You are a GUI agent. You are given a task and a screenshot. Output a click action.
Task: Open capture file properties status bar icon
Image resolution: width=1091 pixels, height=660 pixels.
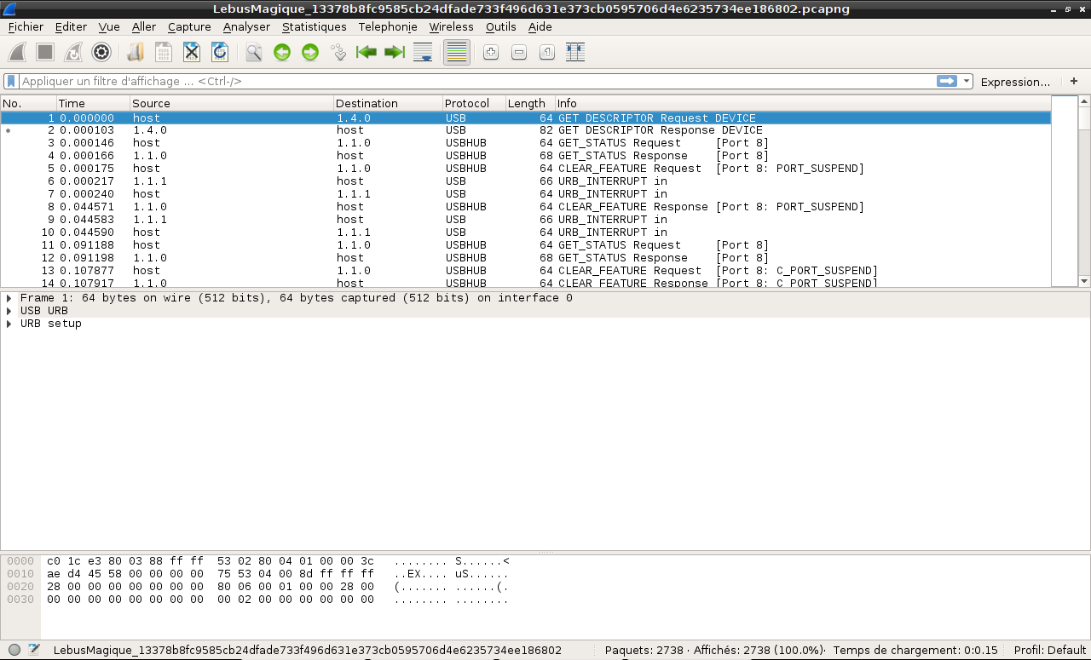pos(34,650)
